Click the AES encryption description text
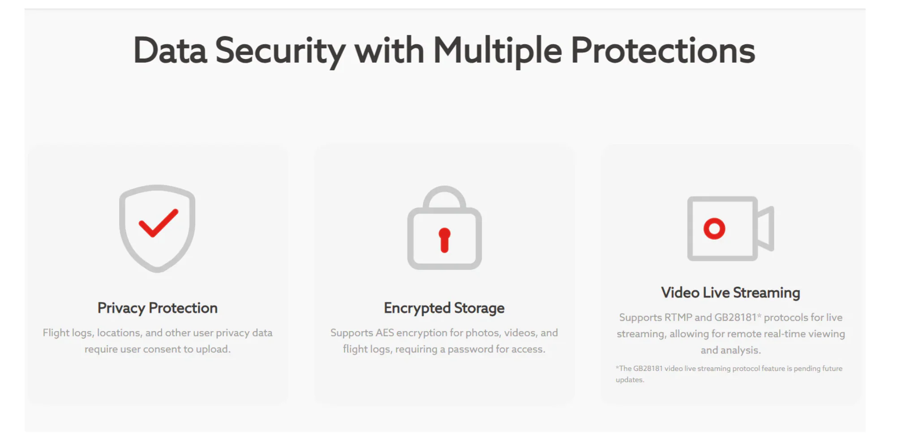 [444, 341]
